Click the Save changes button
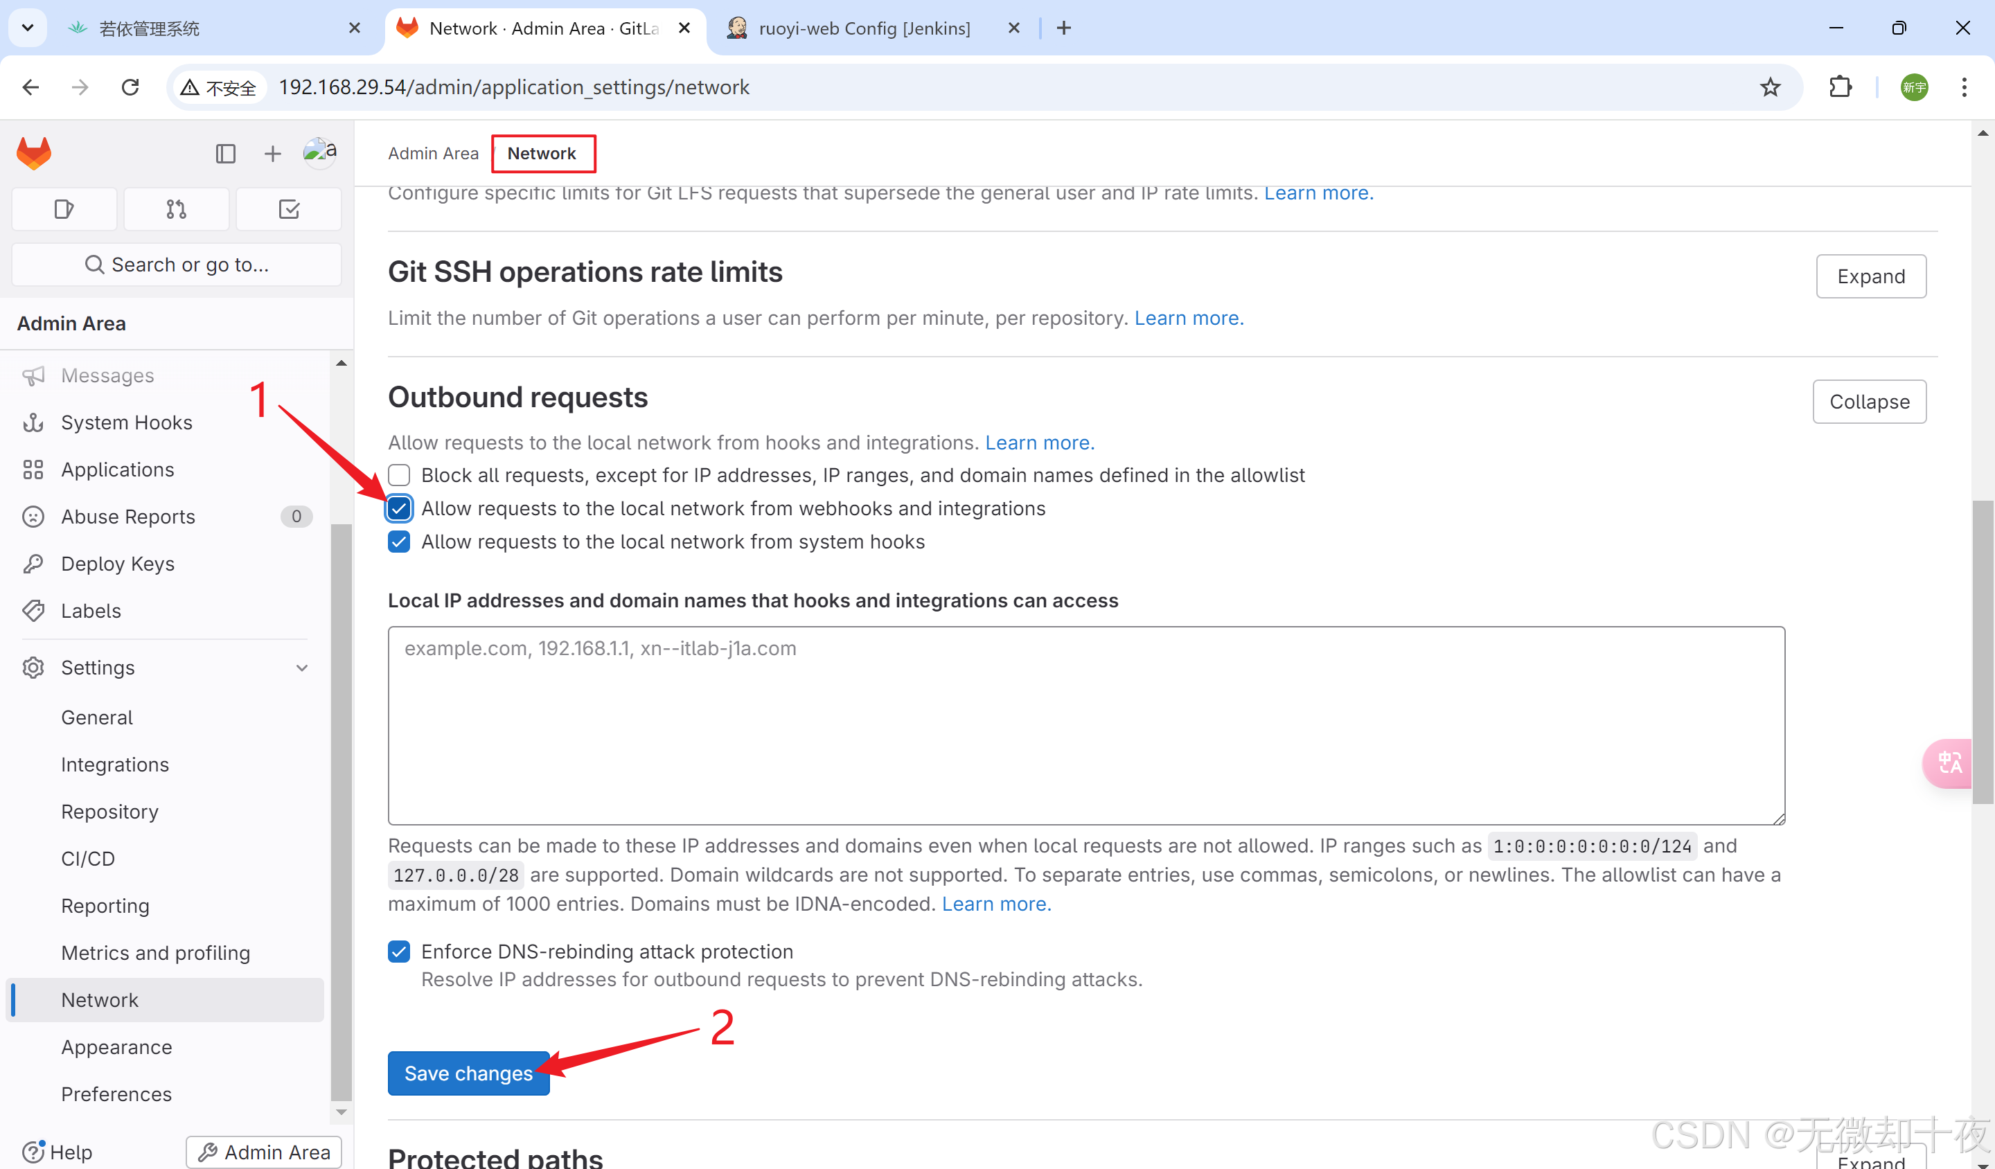This screenshot has height=1169, width=1995. coord(468,1073)
